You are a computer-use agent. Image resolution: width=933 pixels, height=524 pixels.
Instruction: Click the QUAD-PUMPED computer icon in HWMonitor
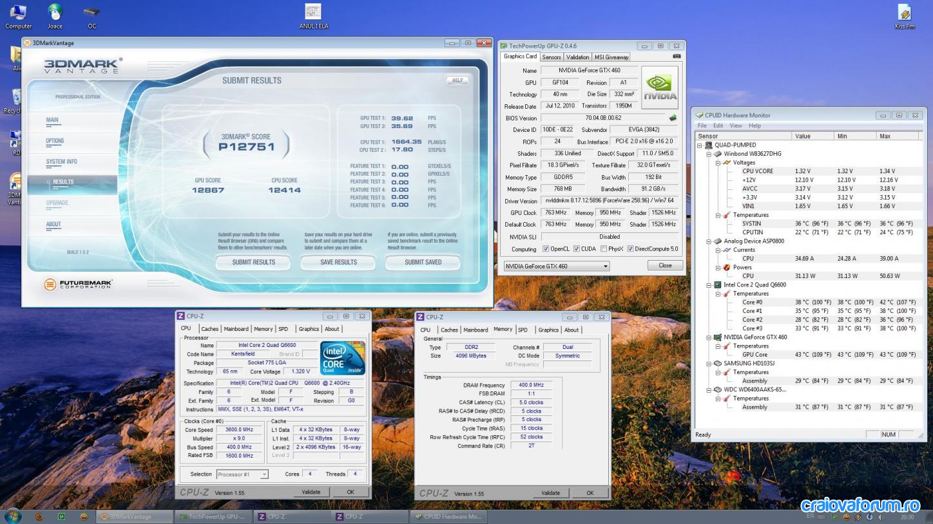(x=709, y=145)
